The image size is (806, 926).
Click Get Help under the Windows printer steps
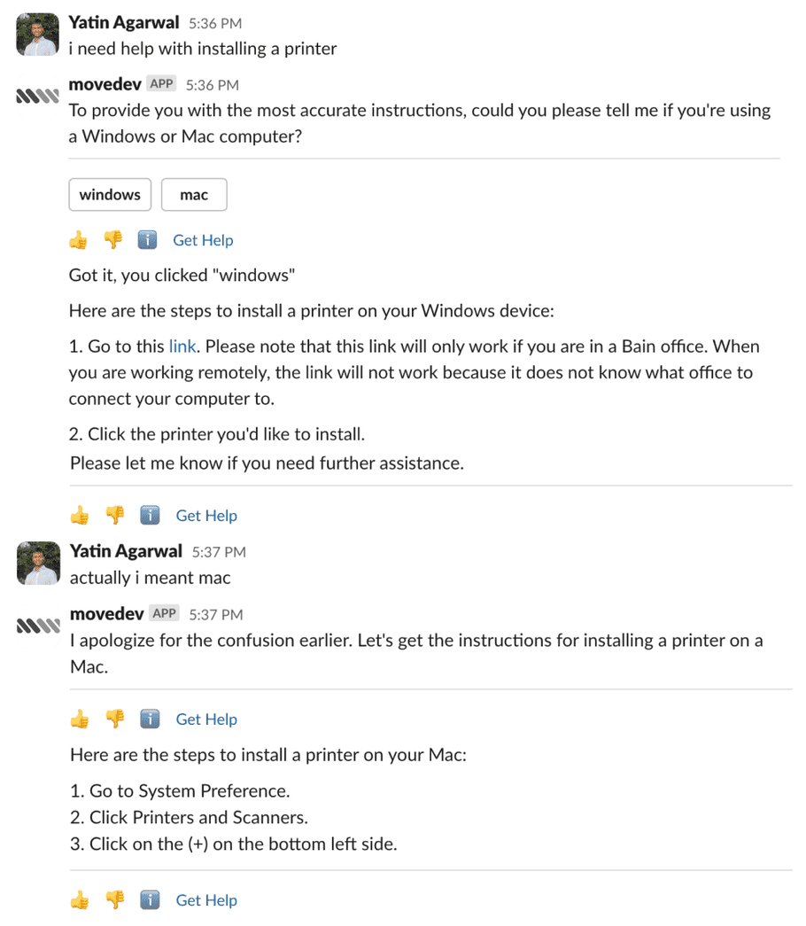coord(206,516)
